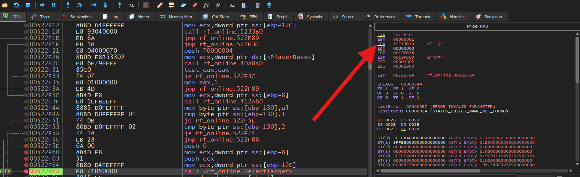Open the SEH tab
580x177 pixels.
249,17
